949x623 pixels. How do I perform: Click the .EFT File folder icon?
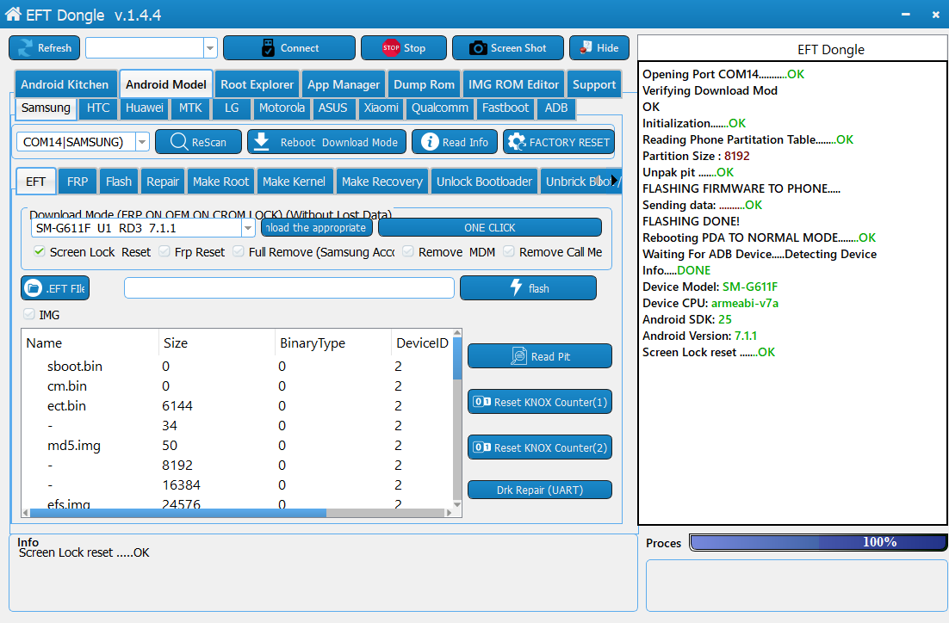(x=33, y=288)
